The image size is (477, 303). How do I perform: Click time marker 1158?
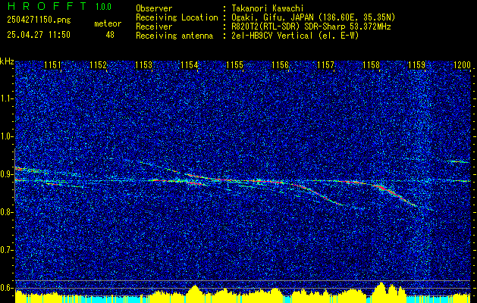[371, 65]
